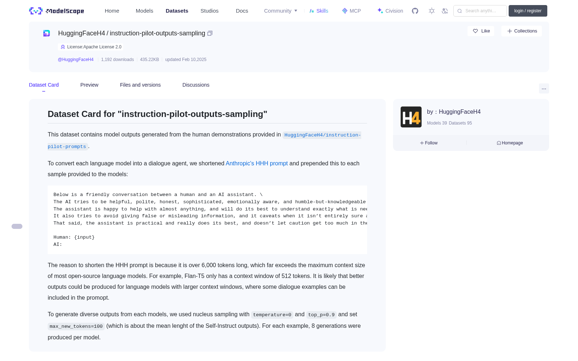
Task: Toggle light/dark theme sun icon
Action: (432, 11)
